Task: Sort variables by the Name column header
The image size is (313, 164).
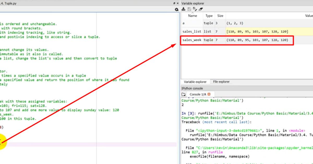Action: [x=192, y=16]
